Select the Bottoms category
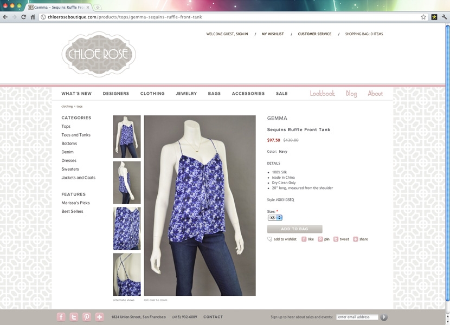The width and height of the screenshot is (450, 325). tap(69, 144)
